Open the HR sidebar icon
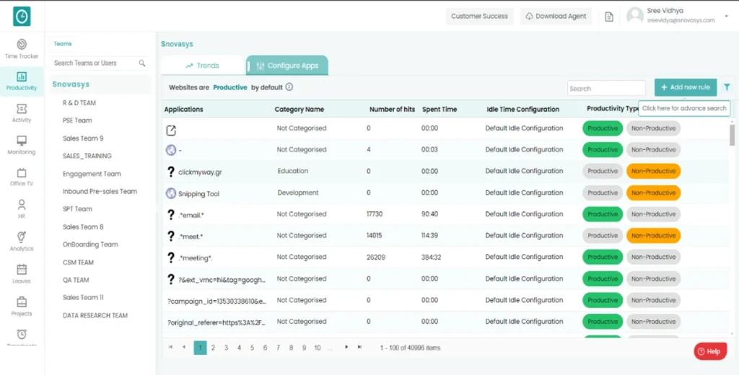The height and width of the screenshot is (375, 739). click(x=22, y=205)
